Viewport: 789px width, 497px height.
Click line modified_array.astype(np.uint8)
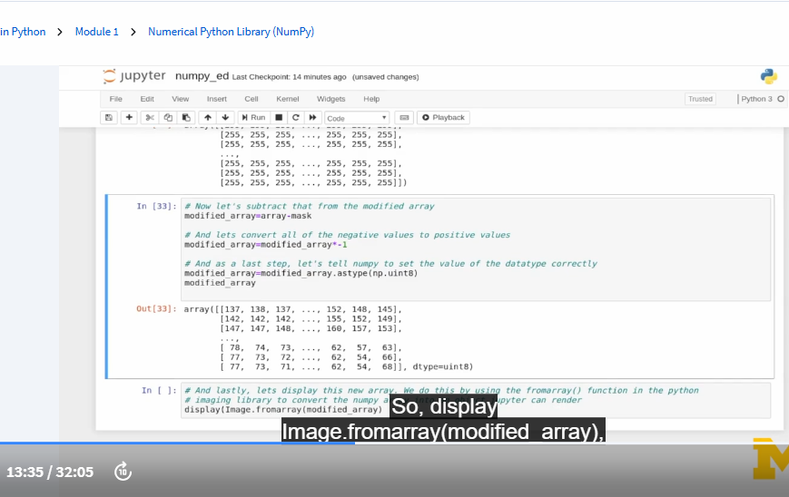[301, 273]
